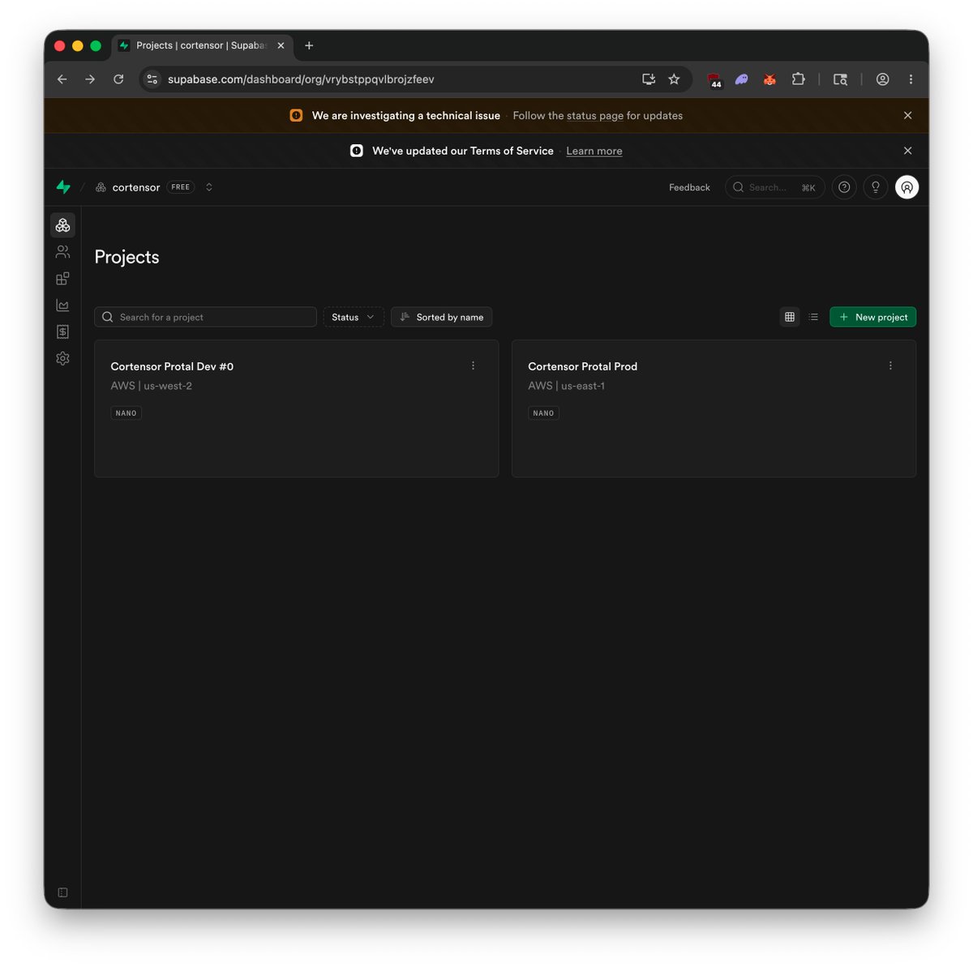This screenshot has height=967, width=973.
Task: Click the New project button
Action: (x=872, y=317)
